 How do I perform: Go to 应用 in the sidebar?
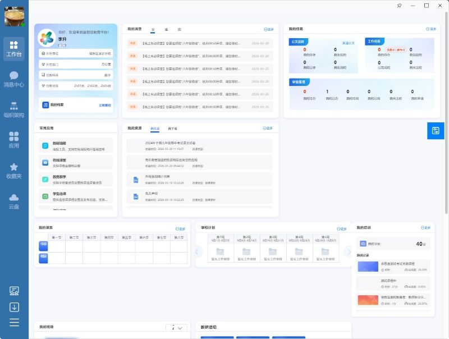pyautogui.click(x=14, y=140)
